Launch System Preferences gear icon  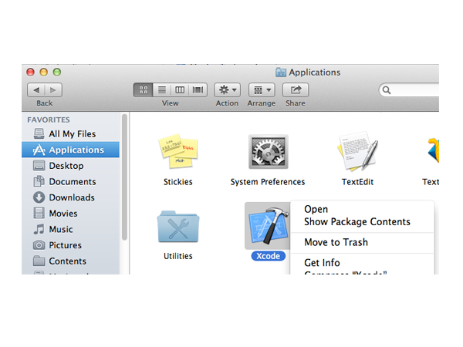[x=268, y=153]
